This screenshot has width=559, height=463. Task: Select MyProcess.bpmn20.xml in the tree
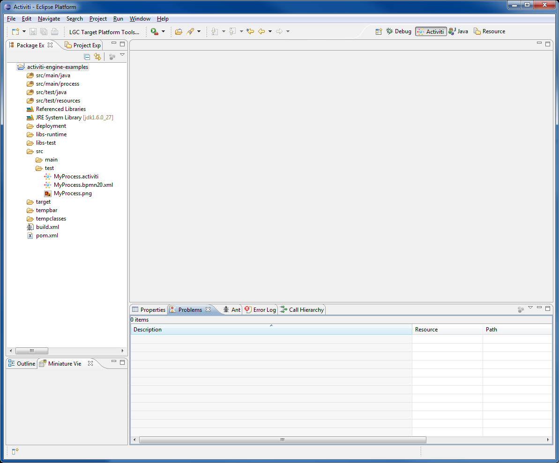tap(83, 185)
